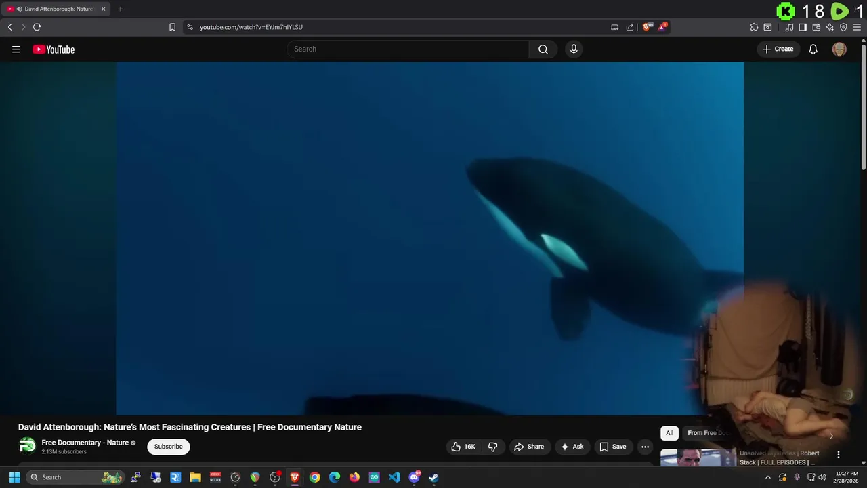Toggle the browser sidebar panel icon
Viewport: 867px width, 488px height.
803,27
